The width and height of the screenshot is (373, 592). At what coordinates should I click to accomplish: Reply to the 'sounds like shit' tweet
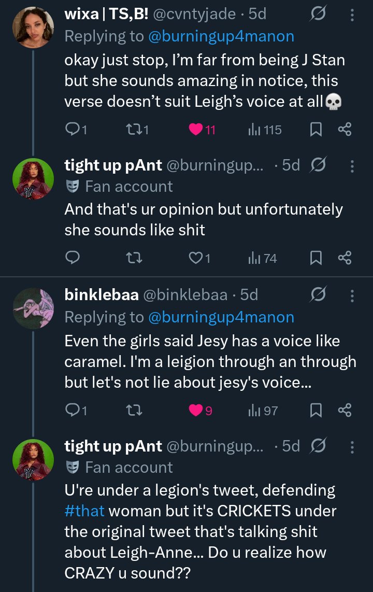(71, 257)
